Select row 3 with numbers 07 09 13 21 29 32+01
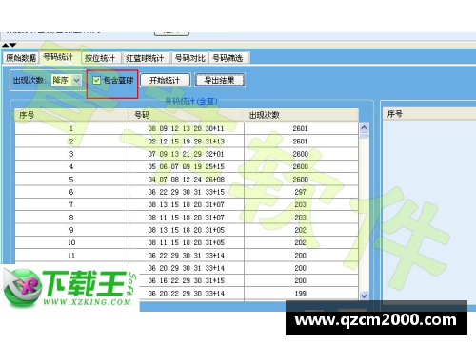Image resolution: width=476 pixels, height=344 pixels. click(187, 154)
